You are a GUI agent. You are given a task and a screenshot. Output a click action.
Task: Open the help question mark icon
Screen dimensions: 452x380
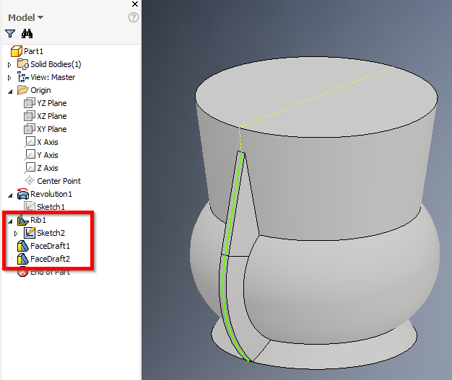(x=134, y=17)
